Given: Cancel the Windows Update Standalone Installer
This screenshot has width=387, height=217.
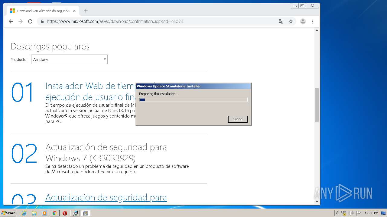Looking at the screenshot, I should pos(238,119).
